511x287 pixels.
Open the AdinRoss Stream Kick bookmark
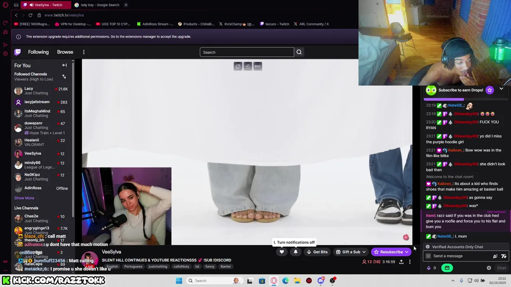(155, 24)
